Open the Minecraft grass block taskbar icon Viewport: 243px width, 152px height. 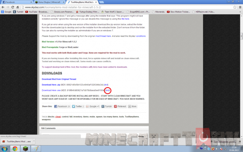[25, 149]
